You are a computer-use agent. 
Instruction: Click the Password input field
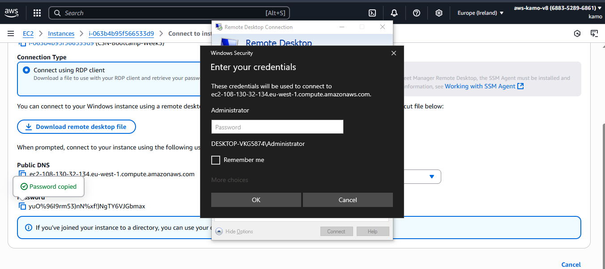point(277,127)
